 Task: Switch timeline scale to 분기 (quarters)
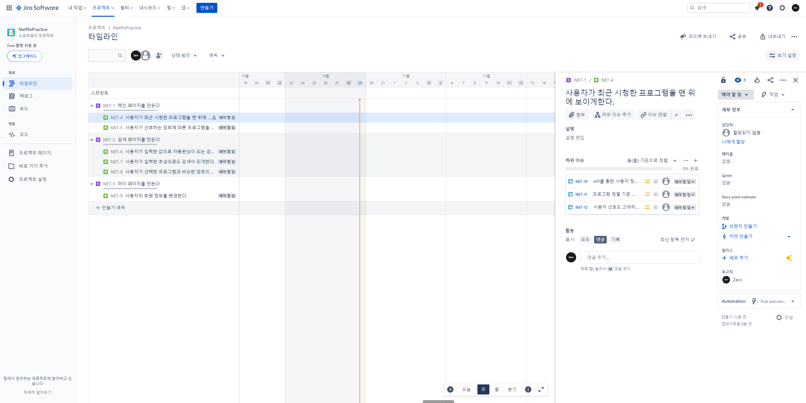[x=512, y=389]
